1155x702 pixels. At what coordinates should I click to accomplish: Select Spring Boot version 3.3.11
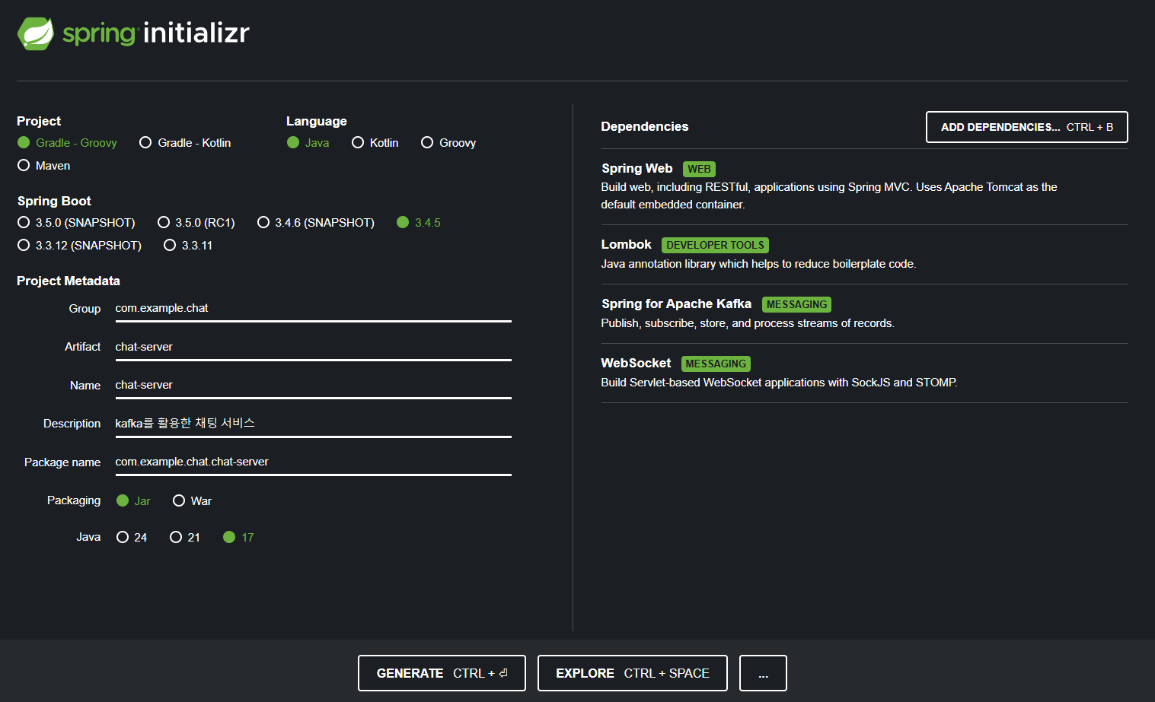188,246
